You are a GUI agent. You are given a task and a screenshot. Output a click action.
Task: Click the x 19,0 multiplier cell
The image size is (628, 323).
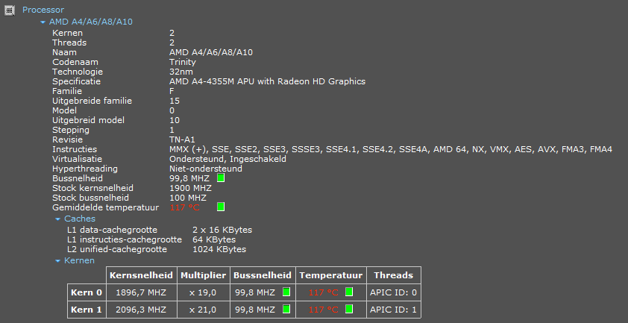204,292
